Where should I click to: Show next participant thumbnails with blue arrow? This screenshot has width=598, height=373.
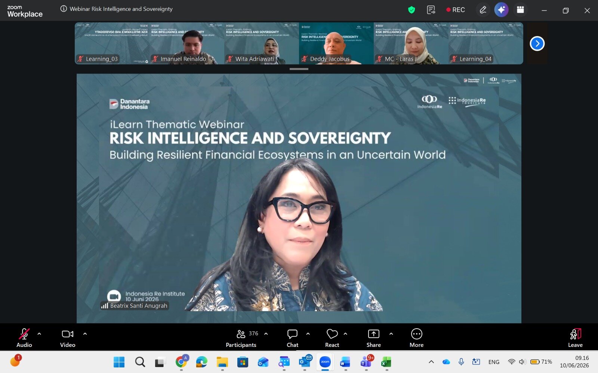coord(537,44)
